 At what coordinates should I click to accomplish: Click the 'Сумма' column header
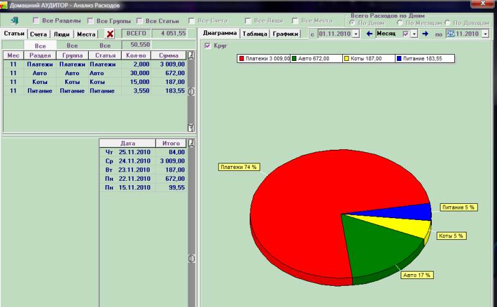(168, 55)
